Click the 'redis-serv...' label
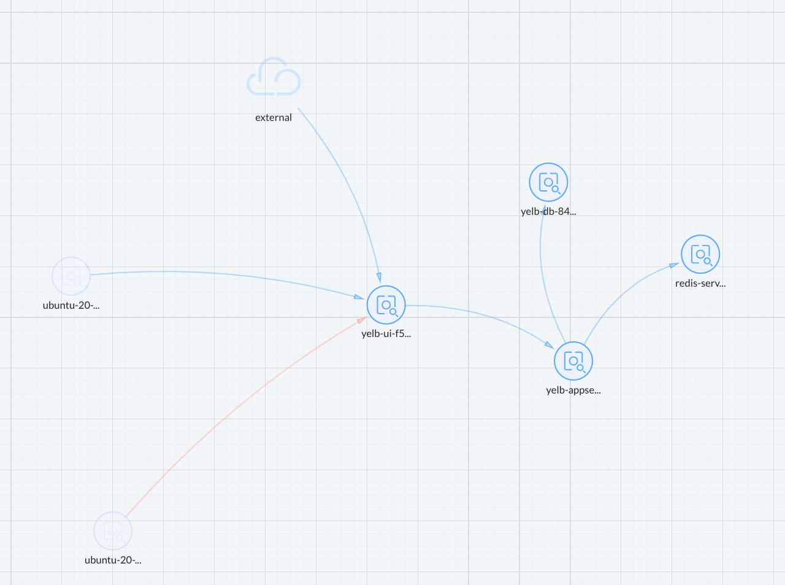Viewport: 785px width, 585px height. 700,283
